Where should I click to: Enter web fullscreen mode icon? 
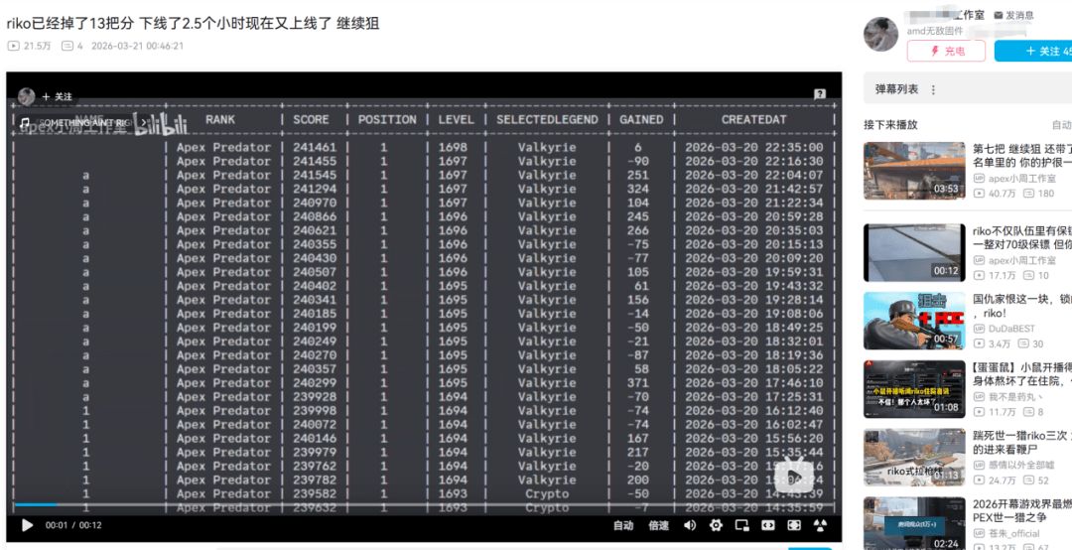click(x=793, y=525)
